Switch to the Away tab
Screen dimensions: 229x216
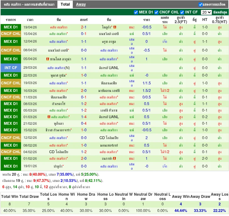(x=81, y=4)
